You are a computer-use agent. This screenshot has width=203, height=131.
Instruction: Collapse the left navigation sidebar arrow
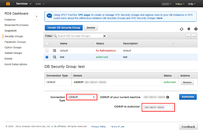[36, 16]
